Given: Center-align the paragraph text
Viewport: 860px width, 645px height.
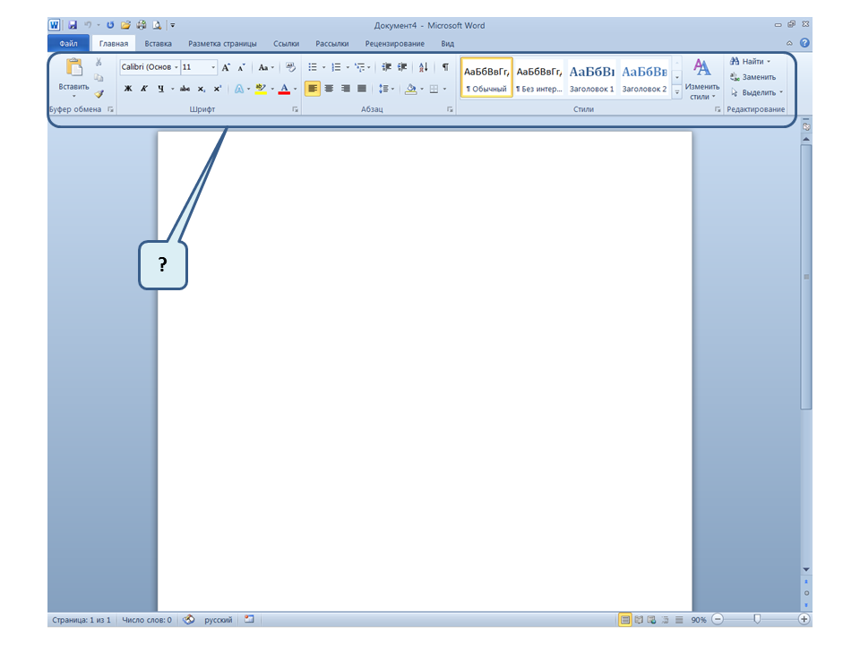Looking at the screenshot, I should tap(329, 89).
